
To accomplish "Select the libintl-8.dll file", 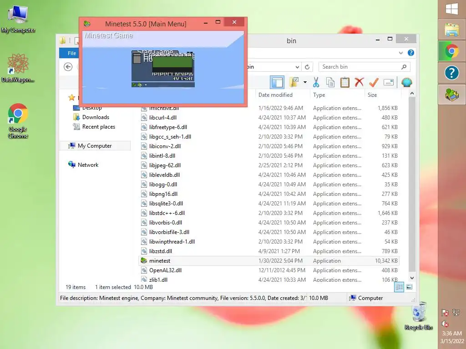I will click(162, 155).
